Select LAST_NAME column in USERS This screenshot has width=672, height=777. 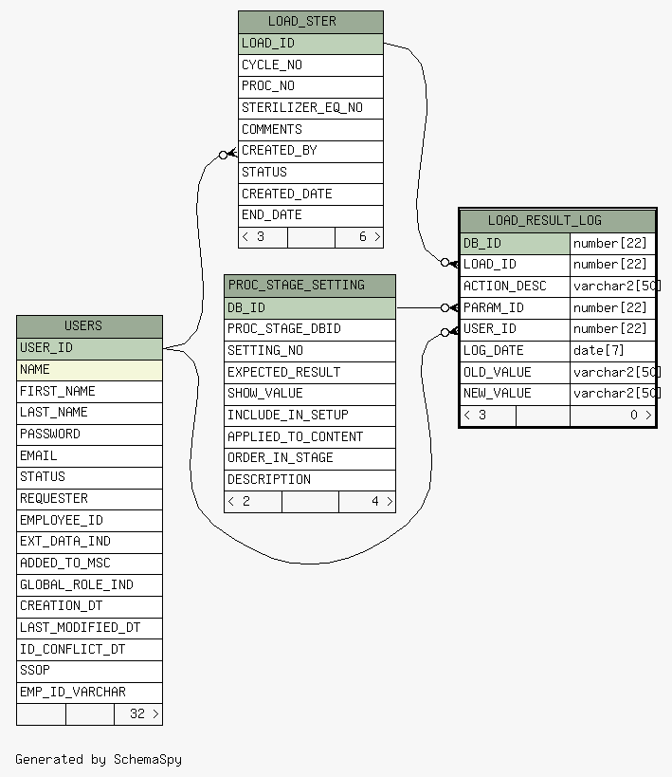click(89, 413)
